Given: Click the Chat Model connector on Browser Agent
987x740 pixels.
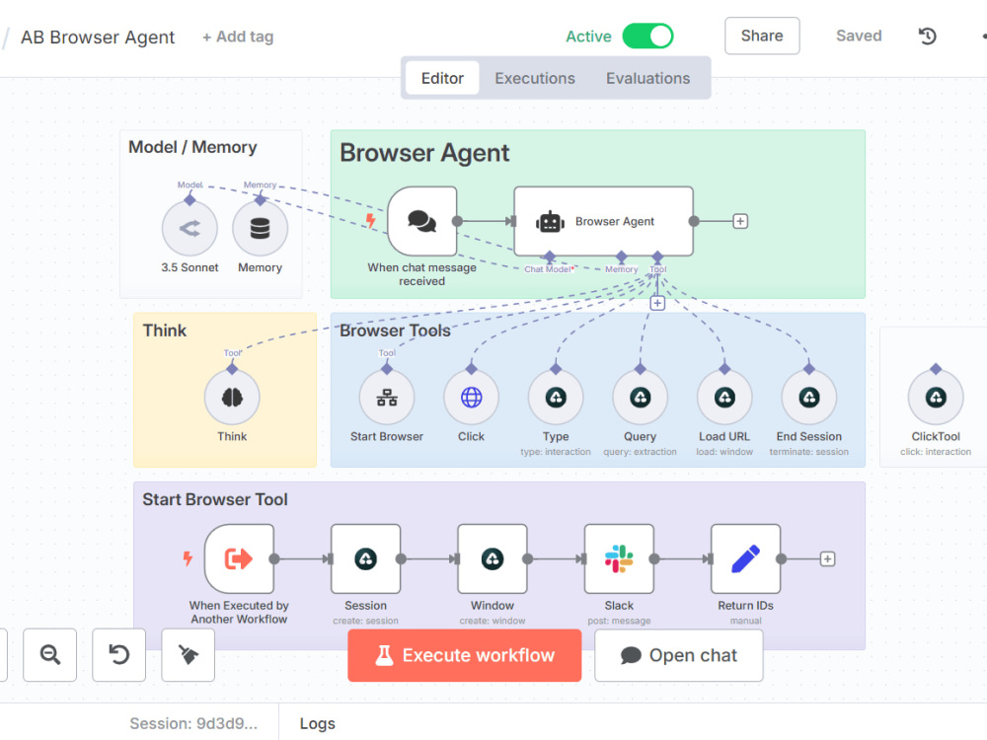Looking at the screenshot, I should tap(550, 257).
